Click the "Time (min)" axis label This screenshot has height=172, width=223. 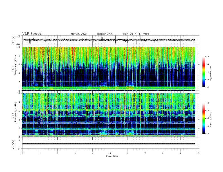click(x=113, y=156)
